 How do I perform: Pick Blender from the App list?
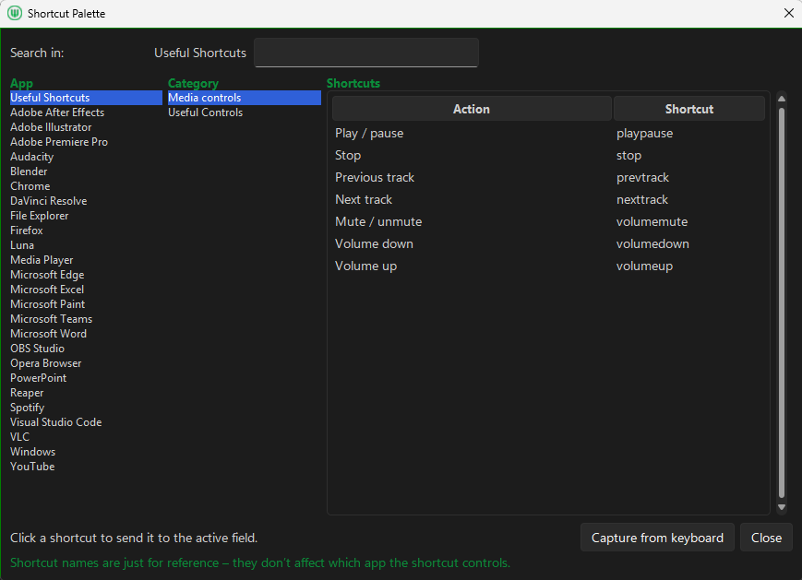click(29, 172)
